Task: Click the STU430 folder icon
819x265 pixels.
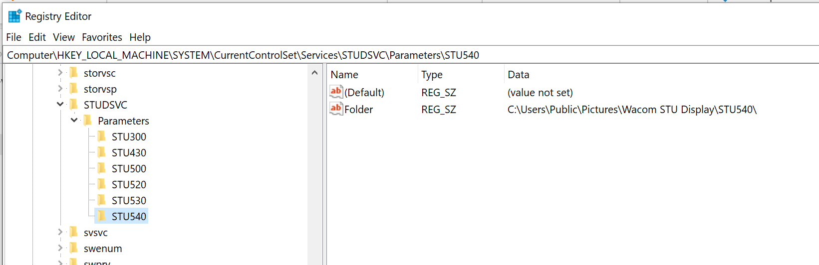Action: coord(102,152)
